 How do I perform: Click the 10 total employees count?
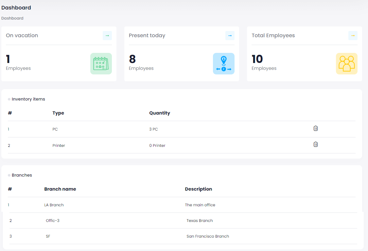click(x=257, y=59)
